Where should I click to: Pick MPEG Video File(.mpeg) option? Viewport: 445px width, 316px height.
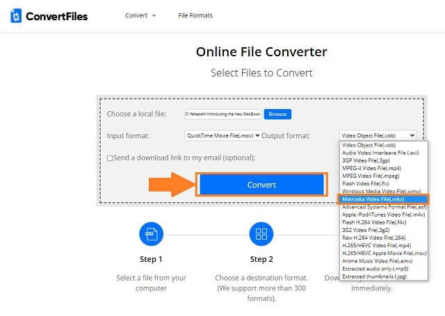point(383,176)
